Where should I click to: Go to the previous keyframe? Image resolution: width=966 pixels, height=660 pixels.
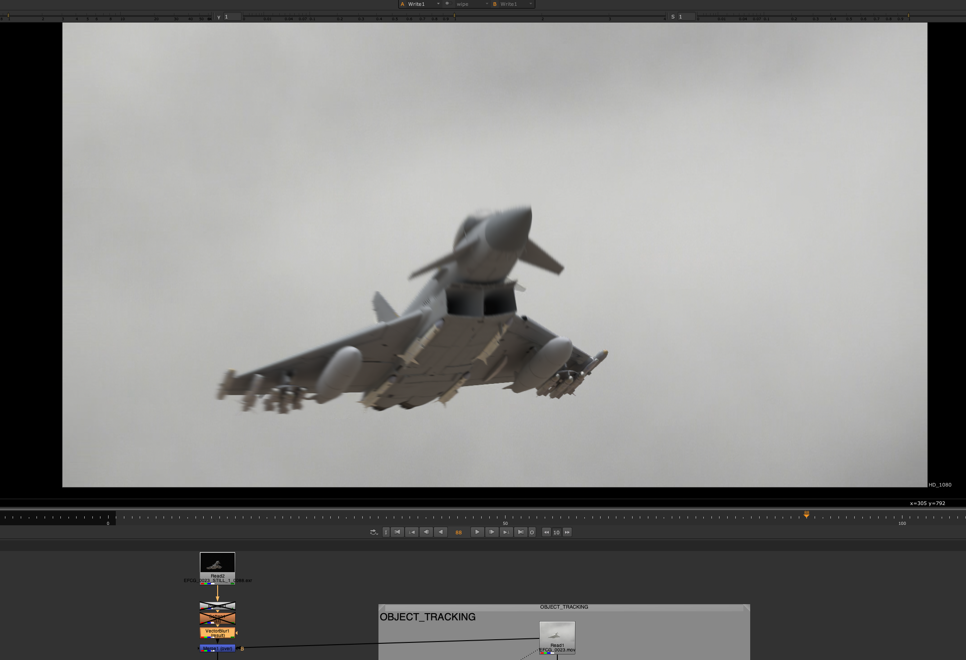(x=411, y=532)
